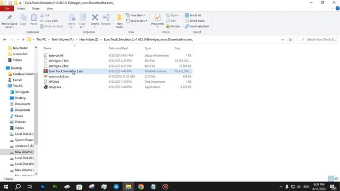
Task: Open the Copy to dropdown
Action: click(x=82, y=21)
